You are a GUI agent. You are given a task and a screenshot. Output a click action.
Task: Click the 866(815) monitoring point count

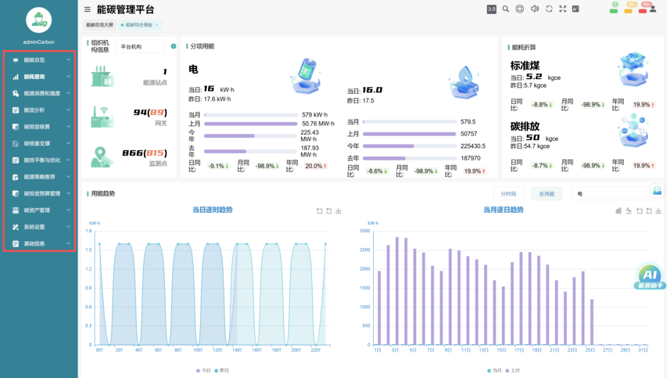tap(145, 153)
